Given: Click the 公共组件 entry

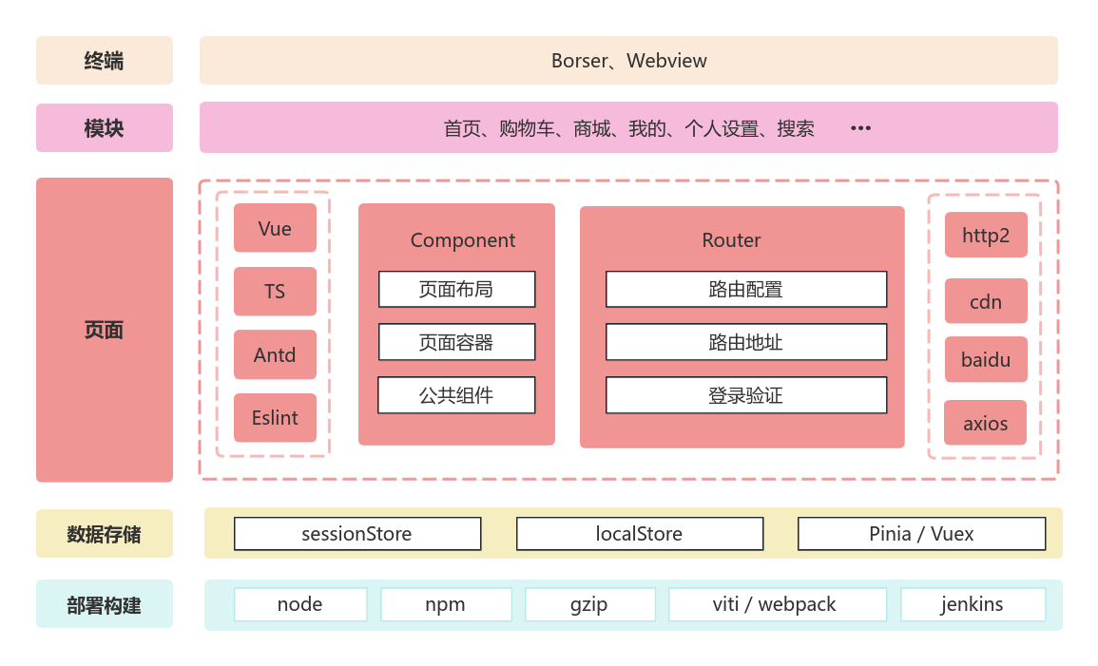Looking at the screenshot, I should click(x=456, y=395).
